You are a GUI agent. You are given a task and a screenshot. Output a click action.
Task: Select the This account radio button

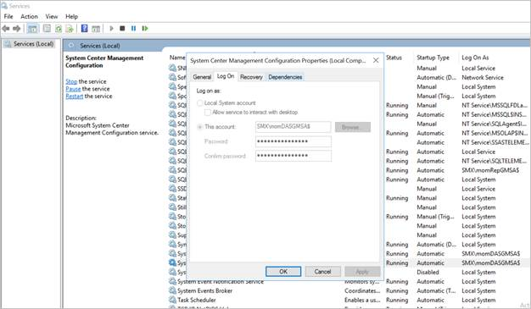(x=200, y=127)
